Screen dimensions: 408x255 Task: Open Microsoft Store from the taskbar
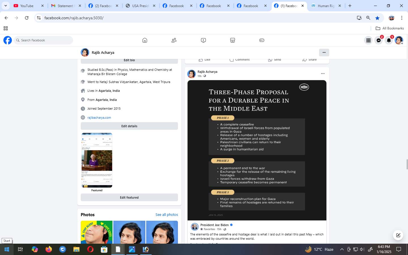(x=104, y=249)
